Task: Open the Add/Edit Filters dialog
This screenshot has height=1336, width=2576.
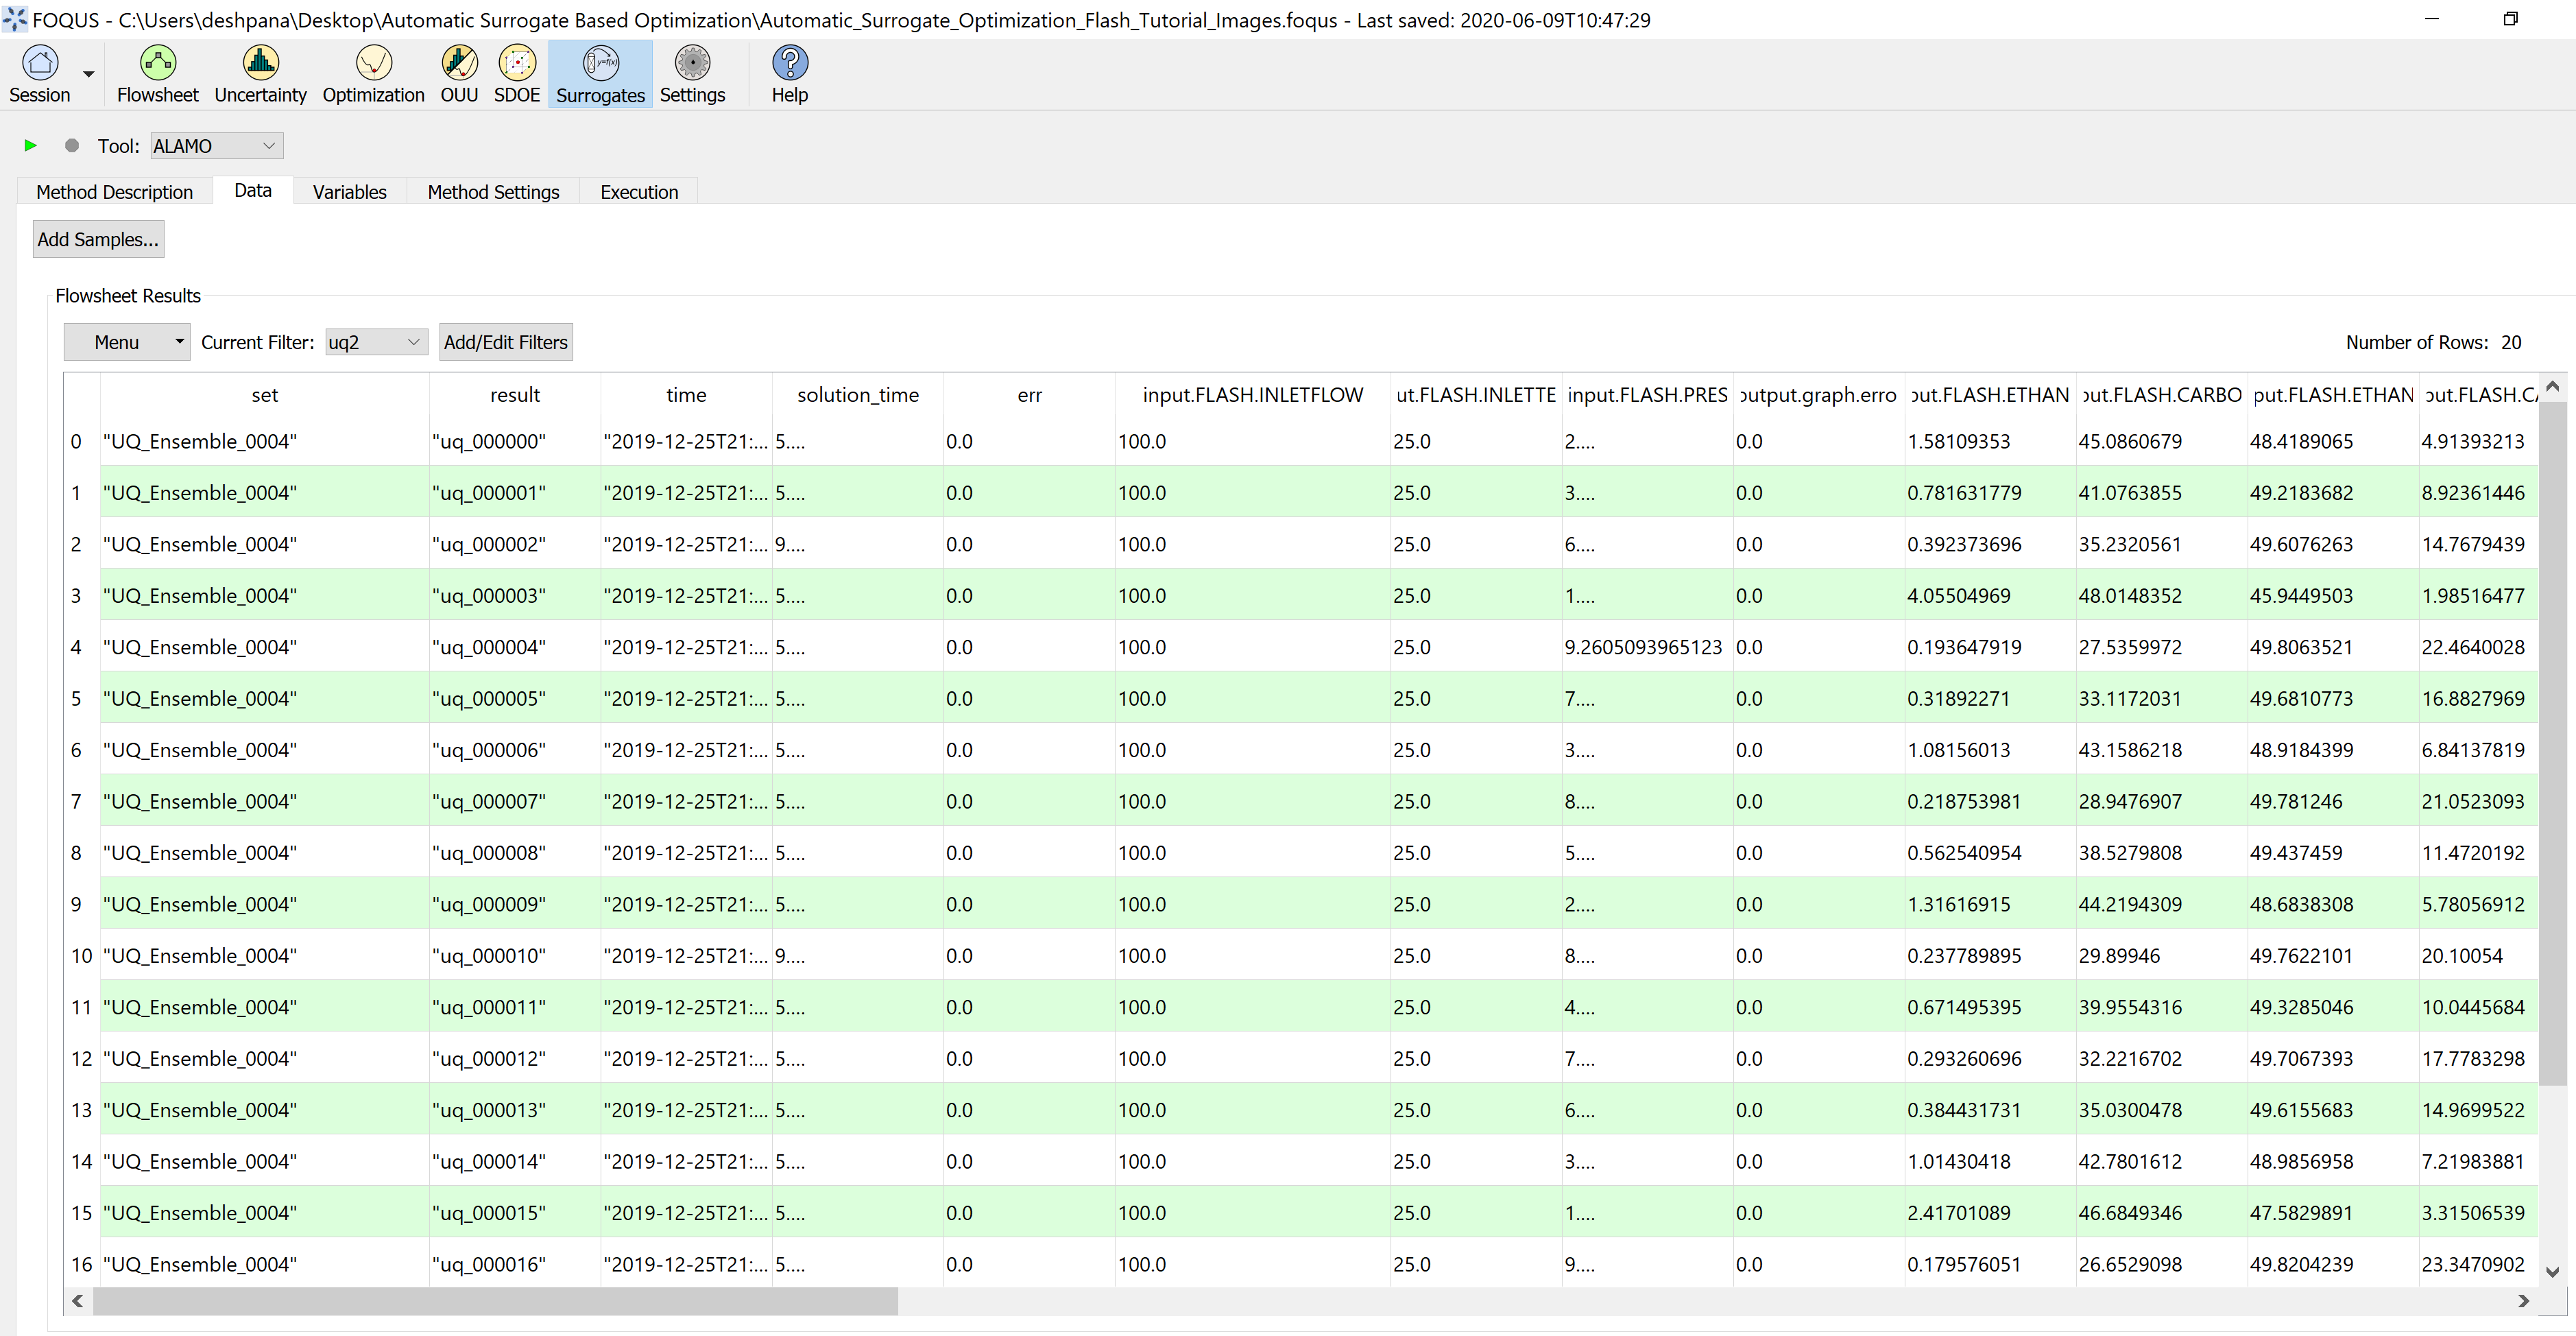Action: pos(505,341)
